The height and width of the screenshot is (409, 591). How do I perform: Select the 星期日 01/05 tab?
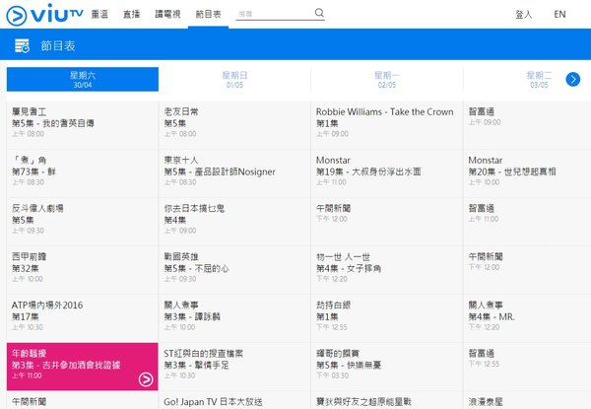click(x=234, y=79)
